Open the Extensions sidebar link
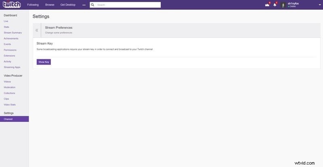 (x=9, y=56)
